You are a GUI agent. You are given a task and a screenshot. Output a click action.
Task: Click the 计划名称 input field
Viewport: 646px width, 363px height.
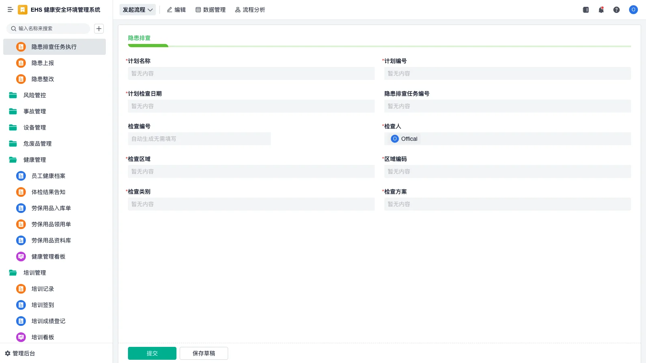click(x=251, y=73)
